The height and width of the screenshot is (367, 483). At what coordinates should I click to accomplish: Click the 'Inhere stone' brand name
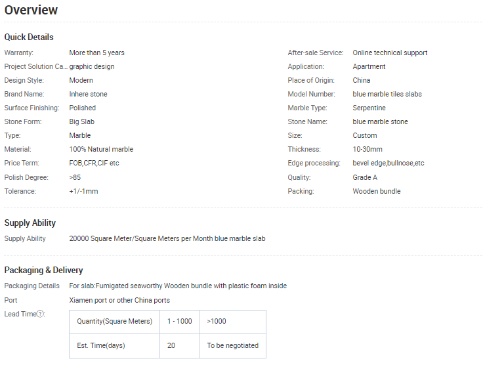coord(88,94)
